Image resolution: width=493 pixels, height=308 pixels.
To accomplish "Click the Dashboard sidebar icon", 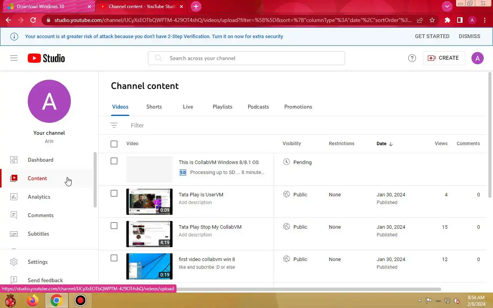I will (x=14, y=160).
